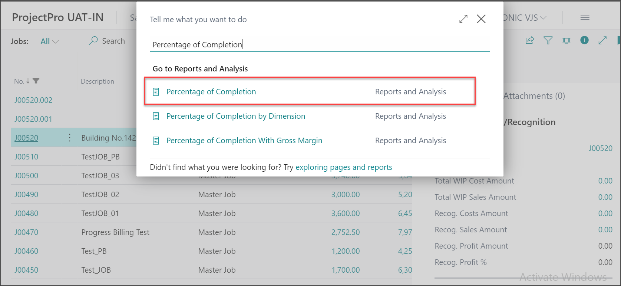Open the filter pane funnel icon
Viewport: 621px width, 286px height.
click(548, 40)
